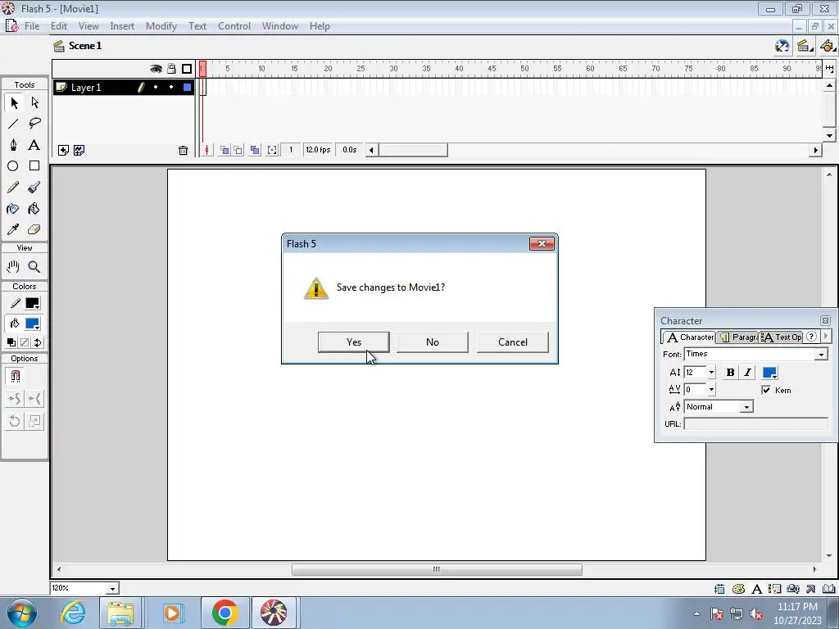839x629 pixels.
Task: Select the Zoom magnifier tool
Action: coord(34,266)
